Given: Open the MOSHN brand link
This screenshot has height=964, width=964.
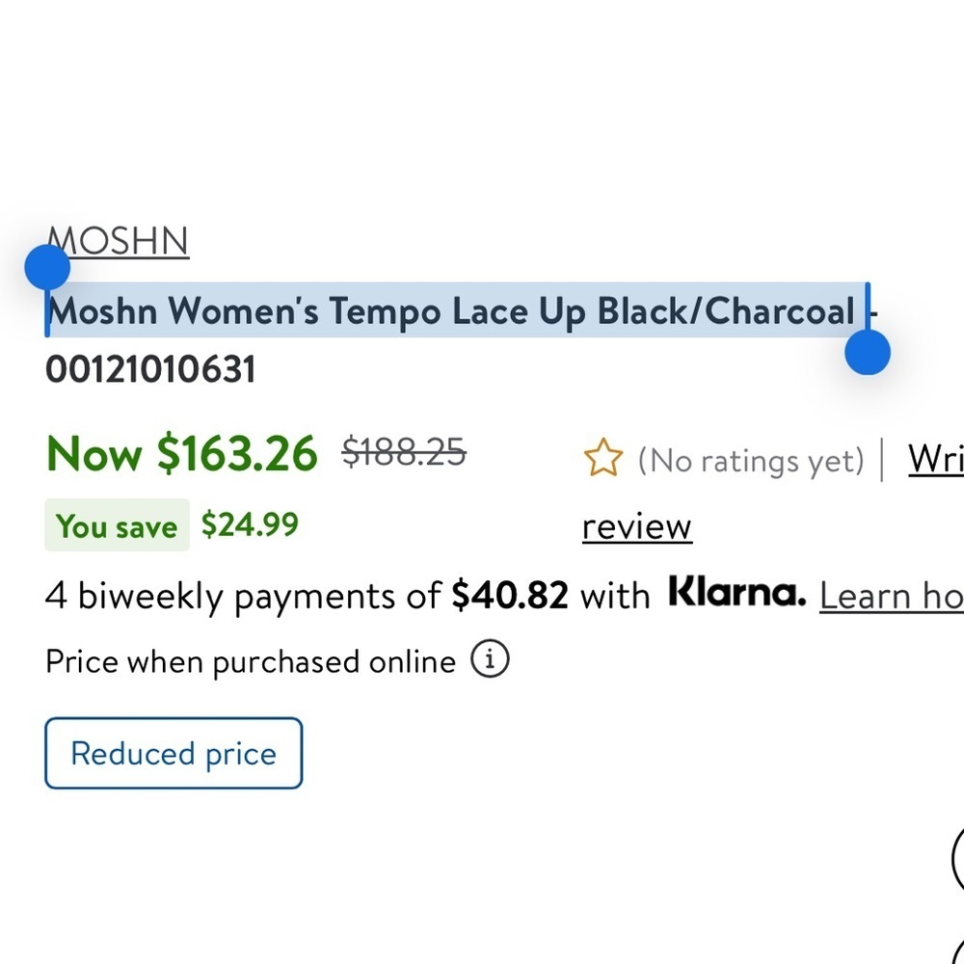Looking at the screenshot, I should 118,241.
